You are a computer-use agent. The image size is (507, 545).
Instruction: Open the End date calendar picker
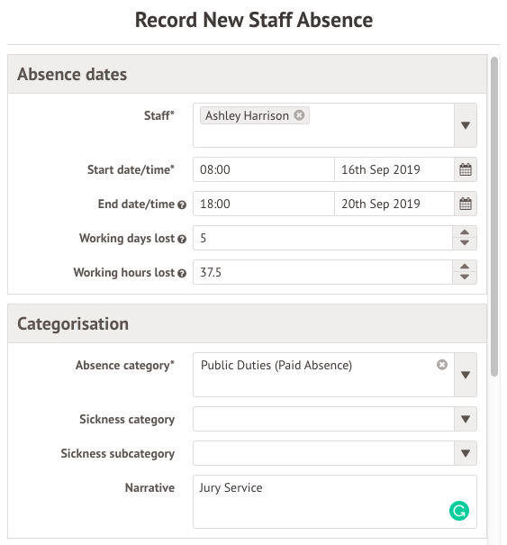tap(466, 204)
